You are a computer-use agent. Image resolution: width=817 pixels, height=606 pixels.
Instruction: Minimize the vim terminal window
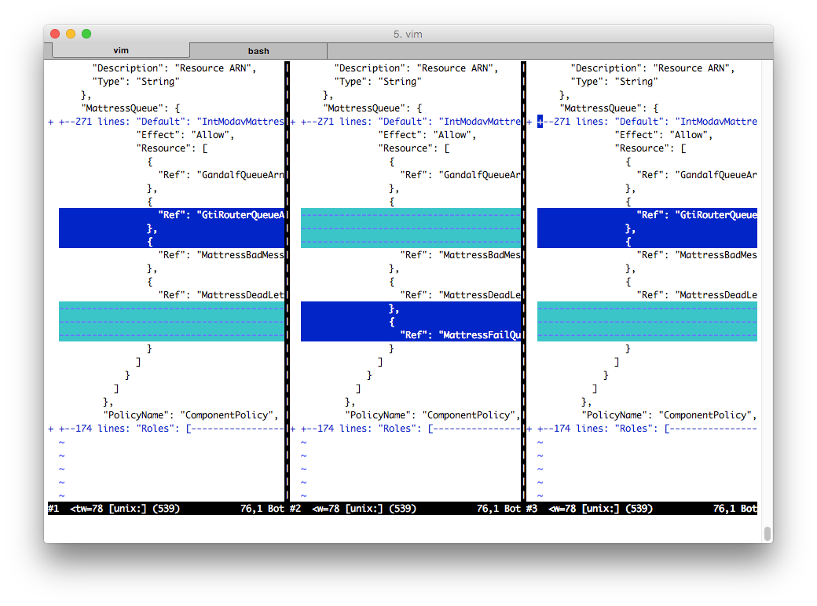pyautogui.click(x=71, y=34)
